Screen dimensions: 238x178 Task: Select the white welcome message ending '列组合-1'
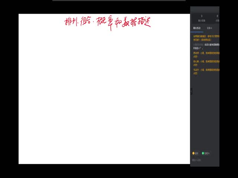pyautogui.click(x=206, y=46)
